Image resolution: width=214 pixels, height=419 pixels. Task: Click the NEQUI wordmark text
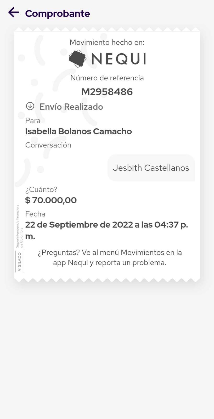119,59
